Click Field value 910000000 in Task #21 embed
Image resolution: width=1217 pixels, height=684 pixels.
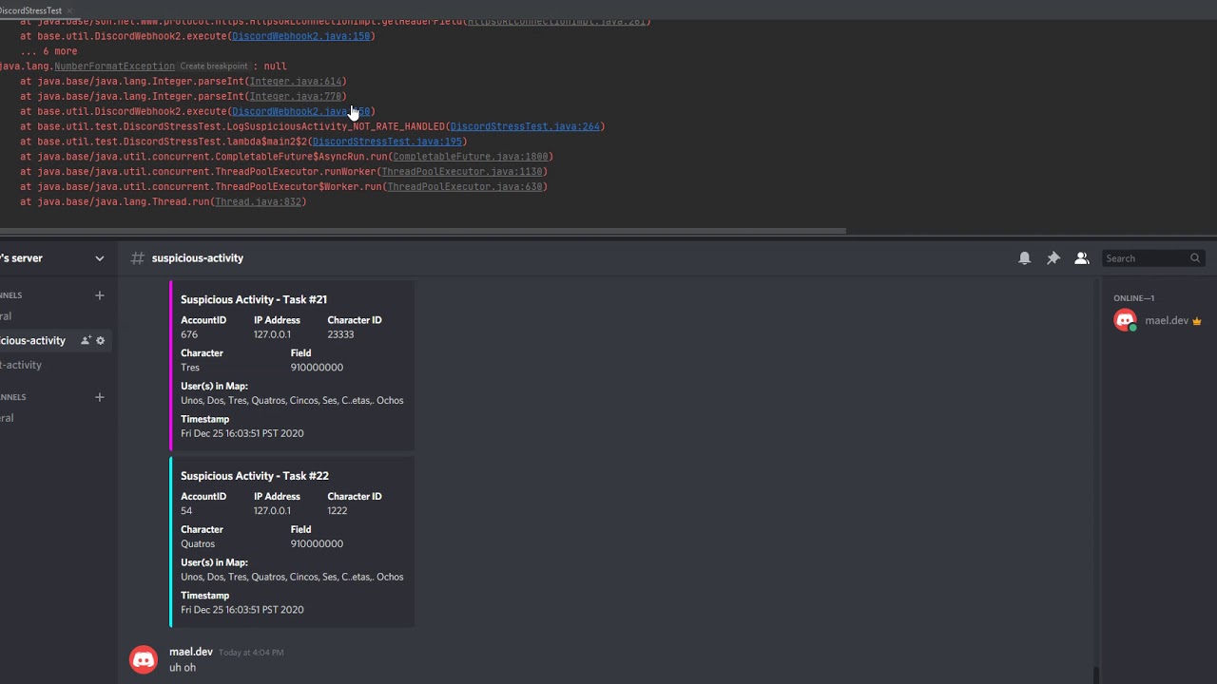317,368
